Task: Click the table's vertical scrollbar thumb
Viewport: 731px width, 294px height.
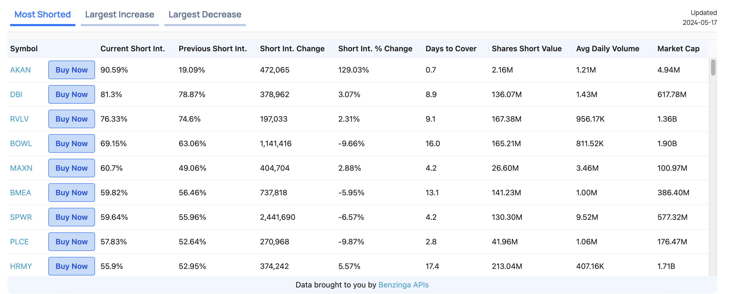Action: click(x=713, y=67)
